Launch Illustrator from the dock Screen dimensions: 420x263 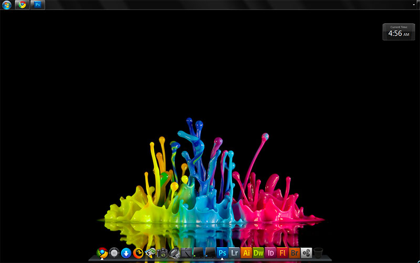[x=246, y=253]
